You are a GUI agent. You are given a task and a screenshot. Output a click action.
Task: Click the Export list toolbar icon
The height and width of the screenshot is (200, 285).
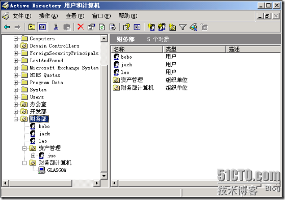coord(113,27)
